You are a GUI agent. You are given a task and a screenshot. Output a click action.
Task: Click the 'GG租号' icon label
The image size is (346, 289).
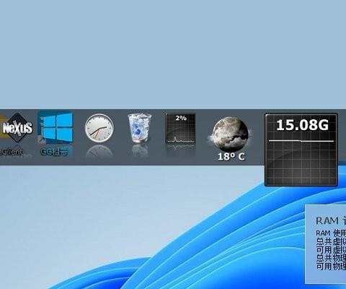click(54, 152)
